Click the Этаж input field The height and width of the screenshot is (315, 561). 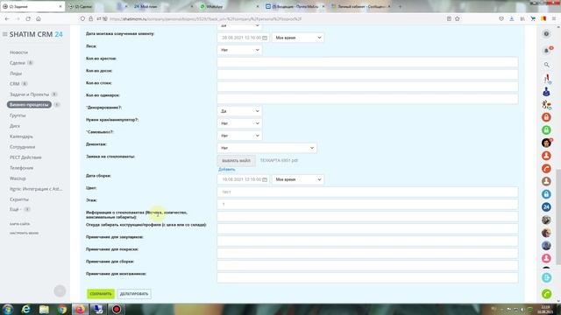click(x=367, y=204)
